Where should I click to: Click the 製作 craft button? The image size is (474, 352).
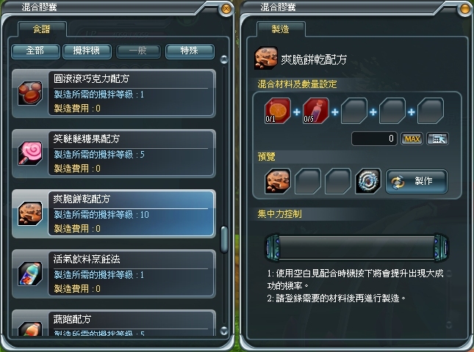click(x=417, y=181)
